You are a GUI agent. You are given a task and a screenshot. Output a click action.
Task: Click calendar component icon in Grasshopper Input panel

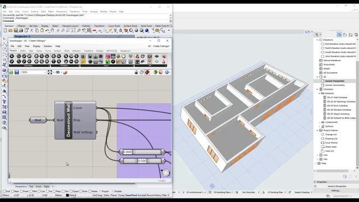(x=113, y=56)
